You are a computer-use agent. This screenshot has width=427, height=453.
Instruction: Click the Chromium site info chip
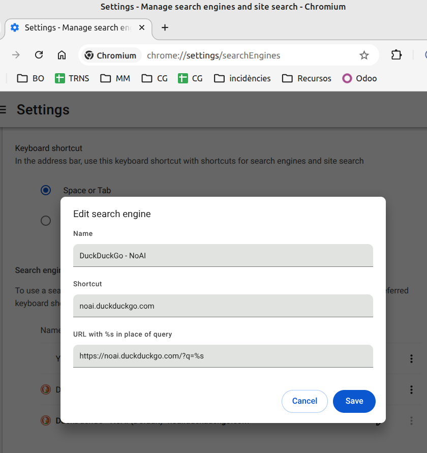[110, 55]
